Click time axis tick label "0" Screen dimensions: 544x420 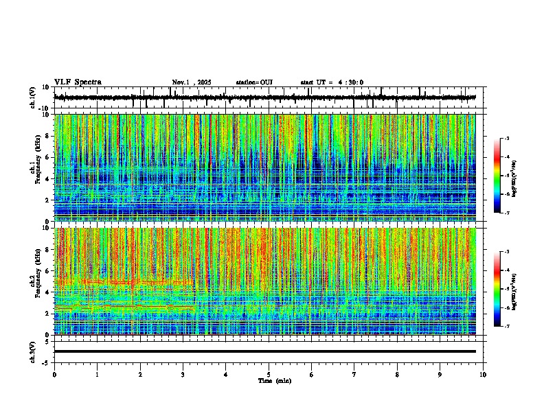tap(54, 375)
